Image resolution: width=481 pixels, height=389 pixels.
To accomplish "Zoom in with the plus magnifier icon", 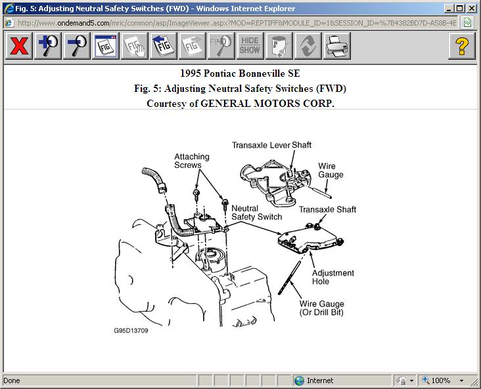I will click(48, 46).
